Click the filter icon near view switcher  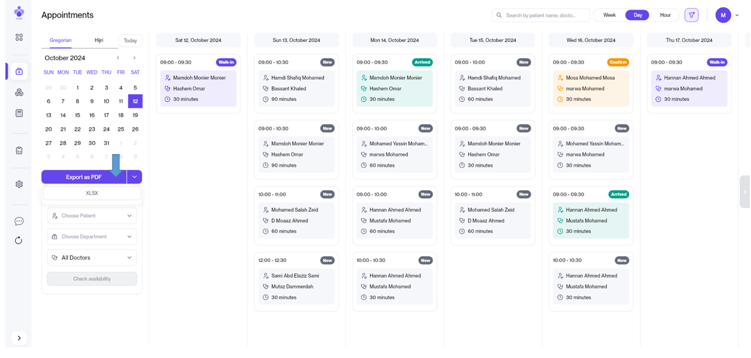click(x=692, y=15)
